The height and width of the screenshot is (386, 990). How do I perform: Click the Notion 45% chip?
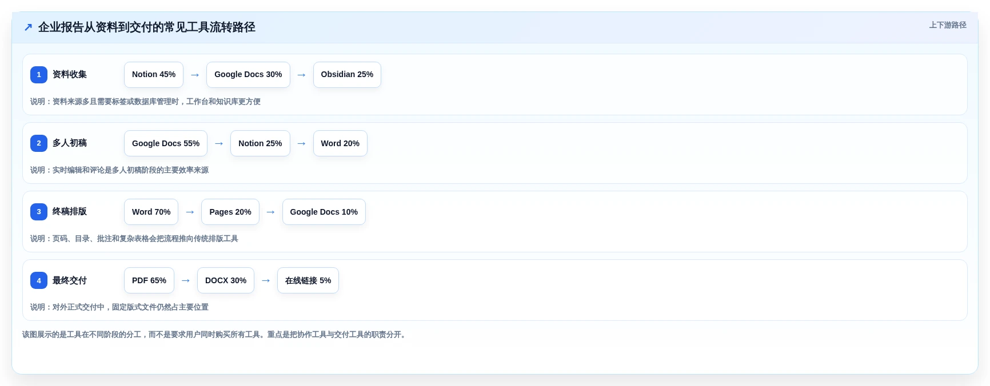point(154,75)
